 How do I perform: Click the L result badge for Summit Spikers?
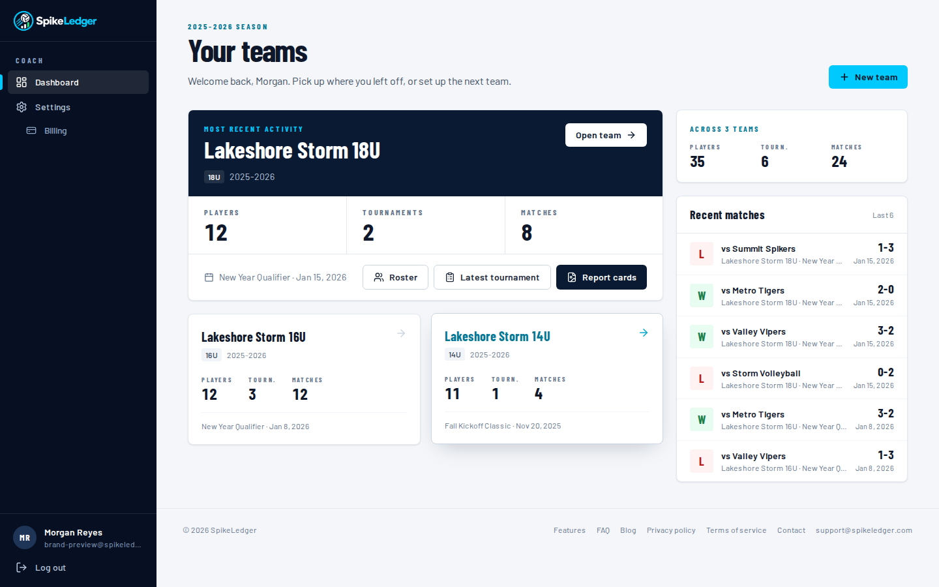point(702,254)
